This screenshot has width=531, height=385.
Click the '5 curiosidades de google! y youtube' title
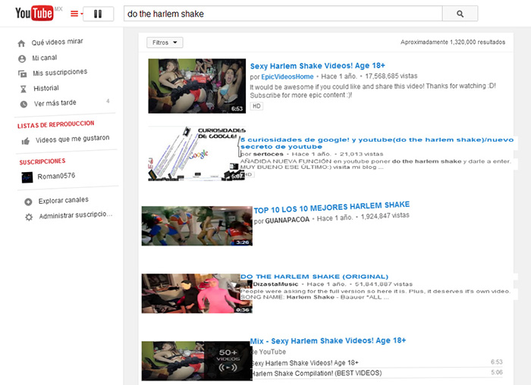click(x=376, y=143)
